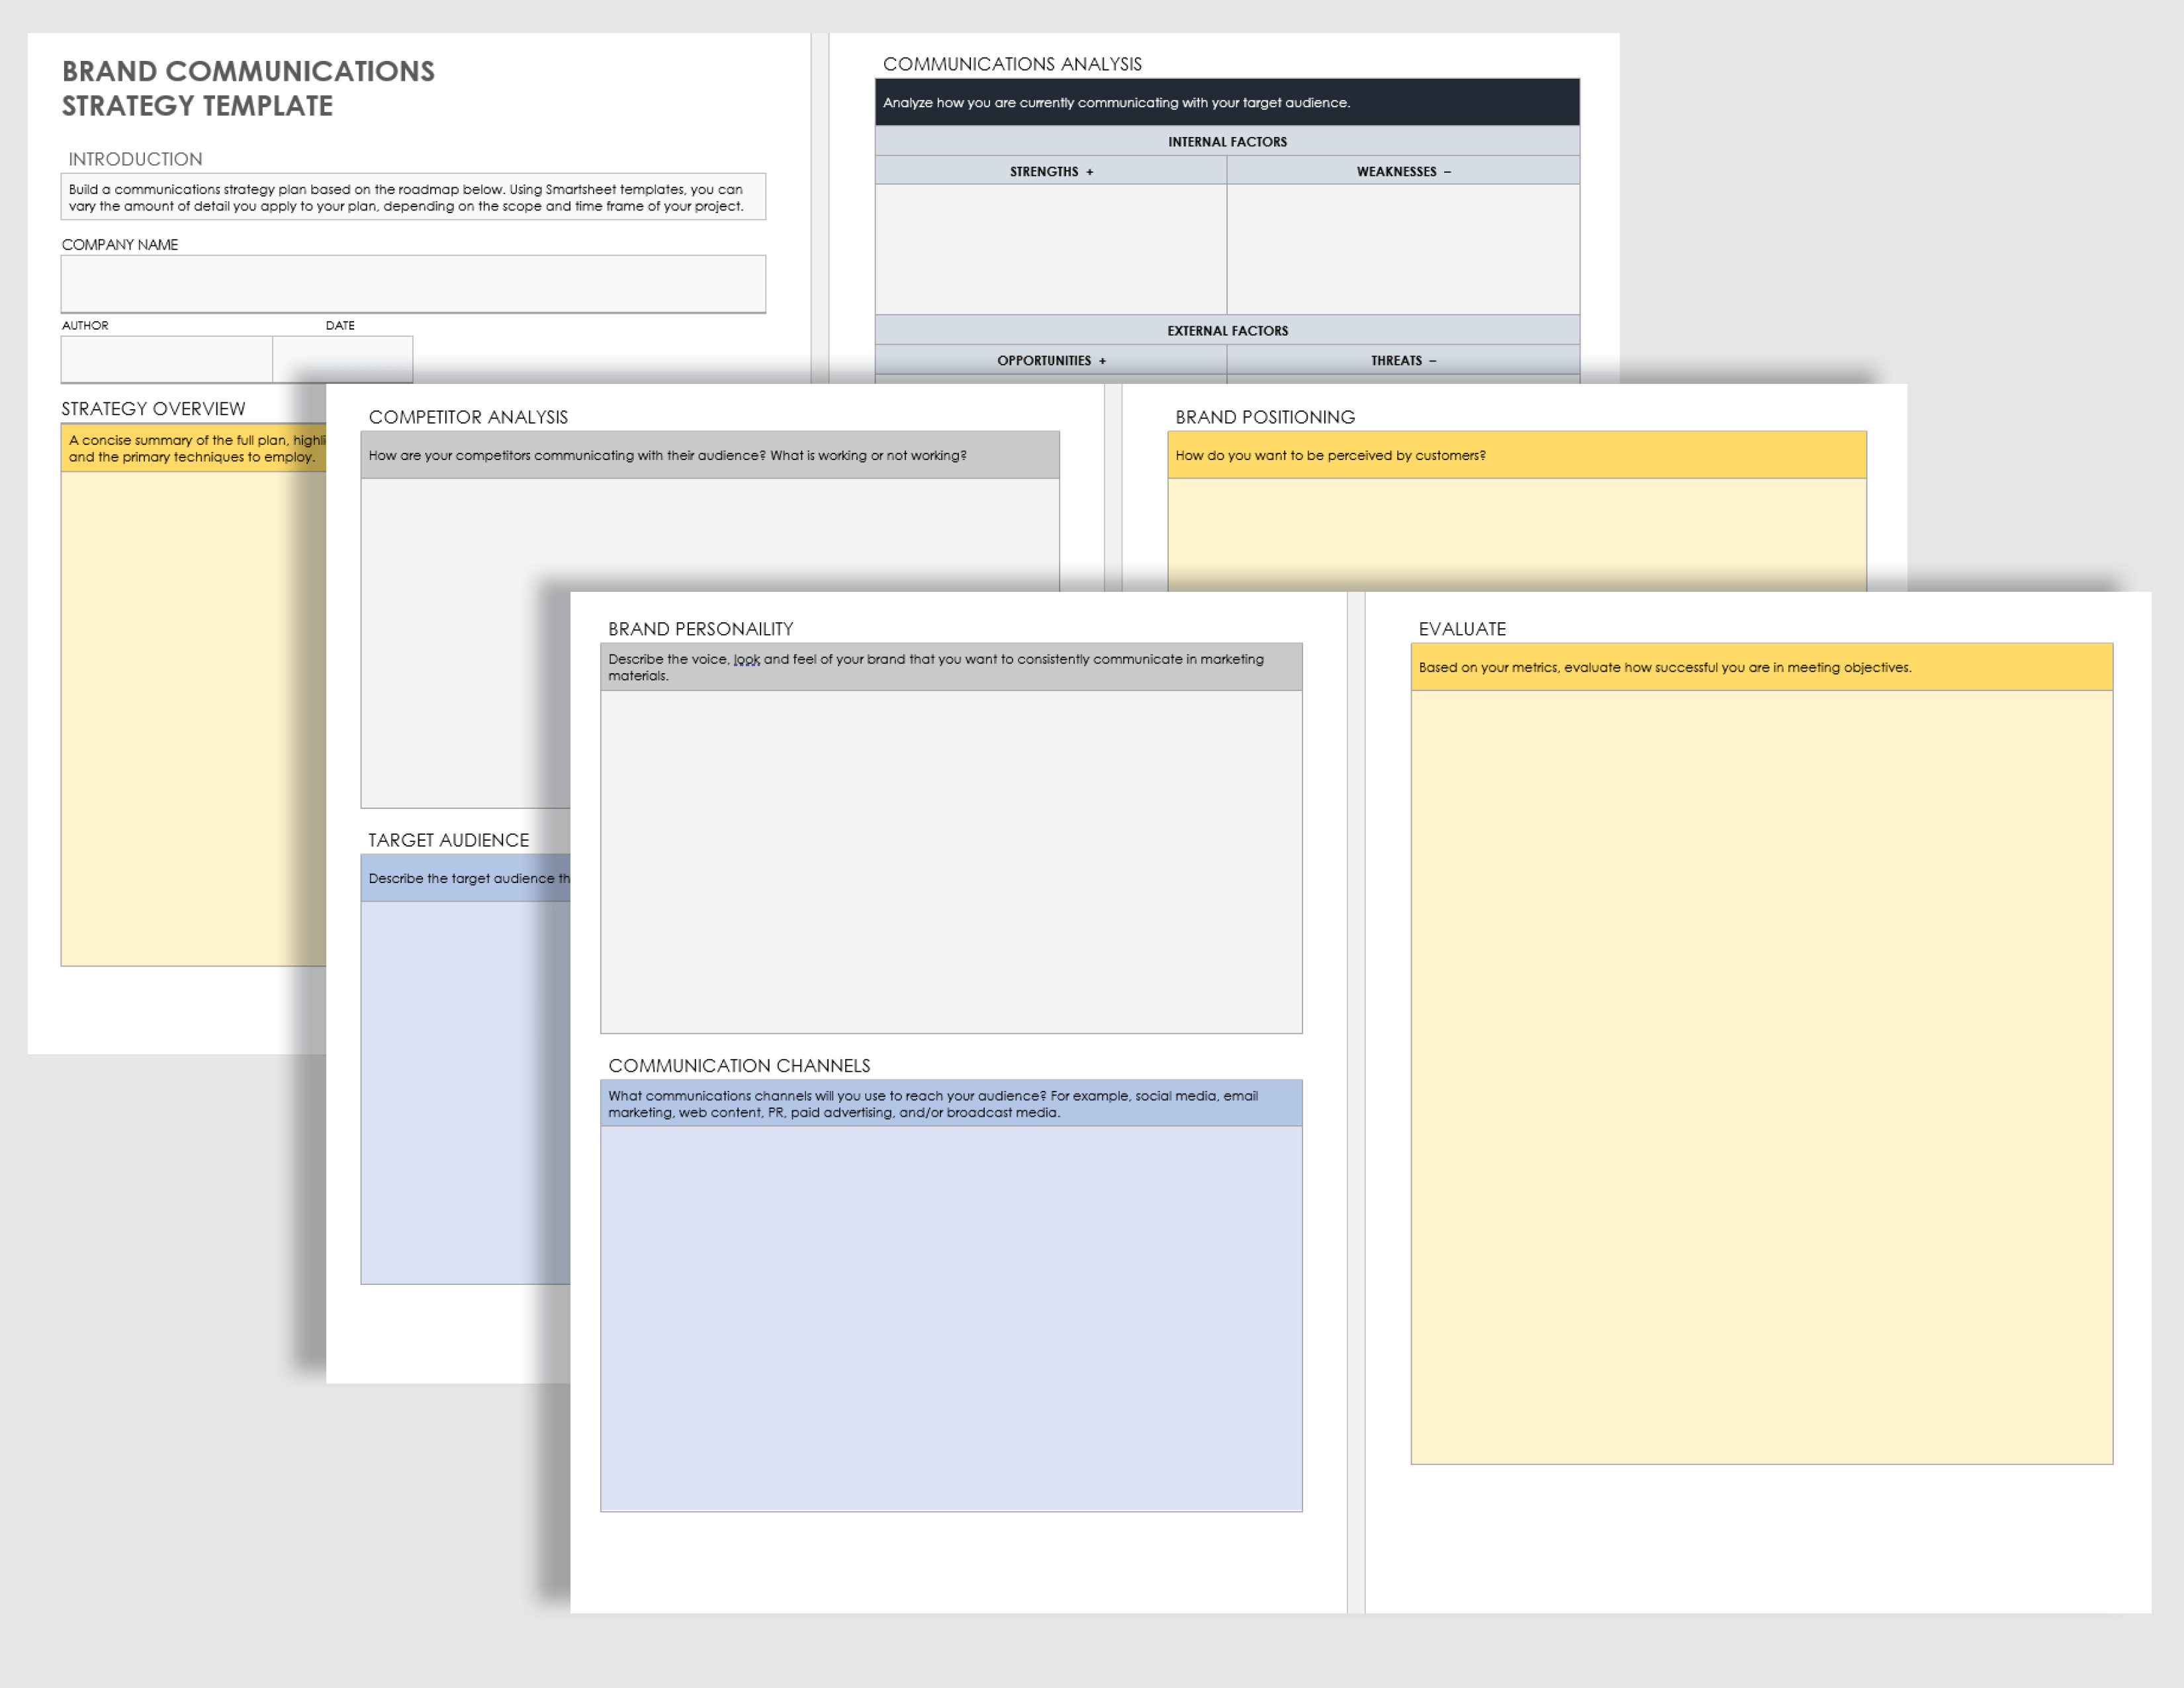Click the Target Audience heading
Screen dimensions: 2184x1688
[448, 840]
